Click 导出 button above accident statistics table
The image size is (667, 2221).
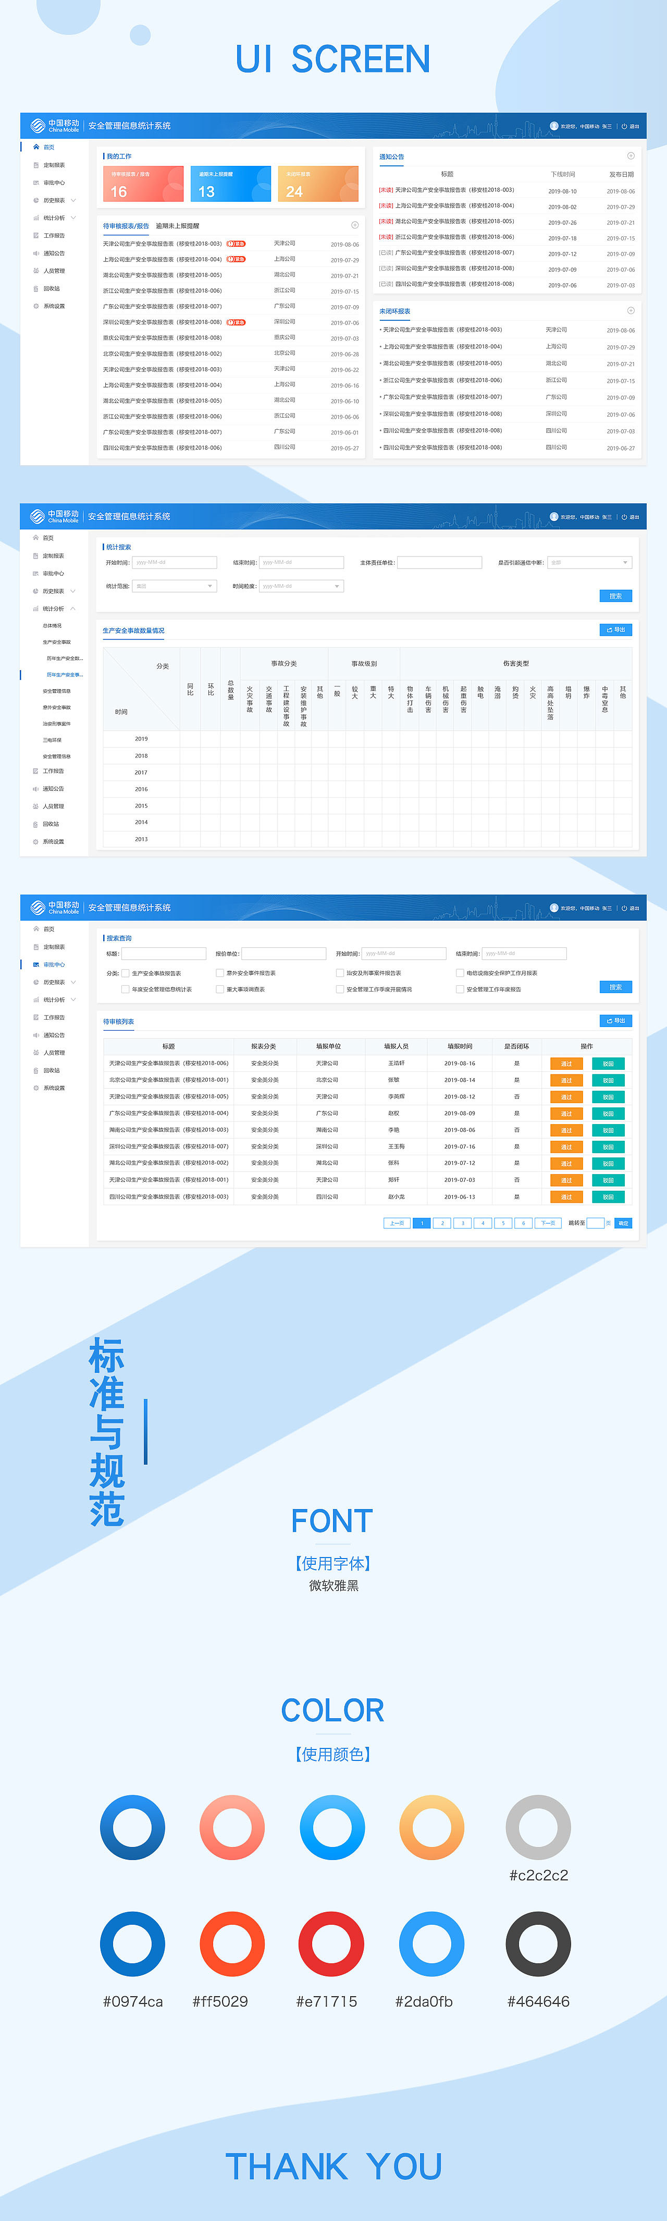615,630
